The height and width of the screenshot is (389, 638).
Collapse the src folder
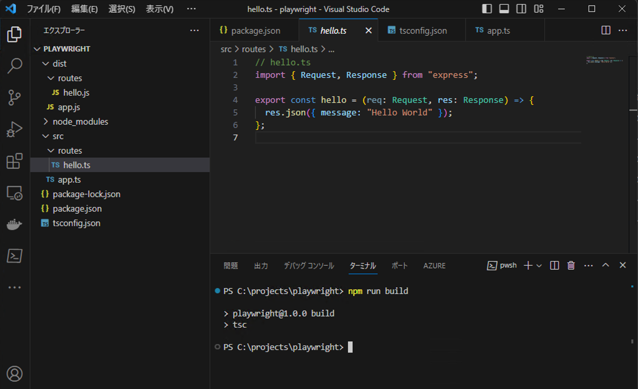(120, 136)
